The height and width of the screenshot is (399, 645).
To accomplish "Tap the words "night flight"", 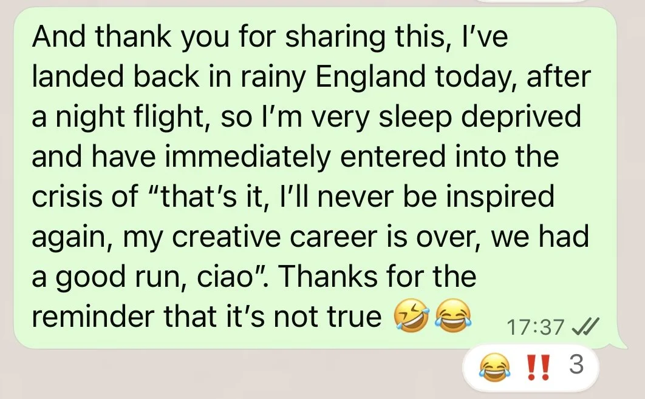I will (129, 117).
